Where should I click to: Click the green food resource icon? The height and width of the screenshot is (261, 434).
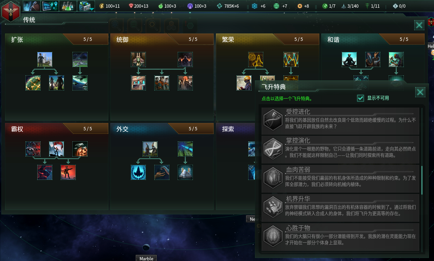click(x=160, y=6)
